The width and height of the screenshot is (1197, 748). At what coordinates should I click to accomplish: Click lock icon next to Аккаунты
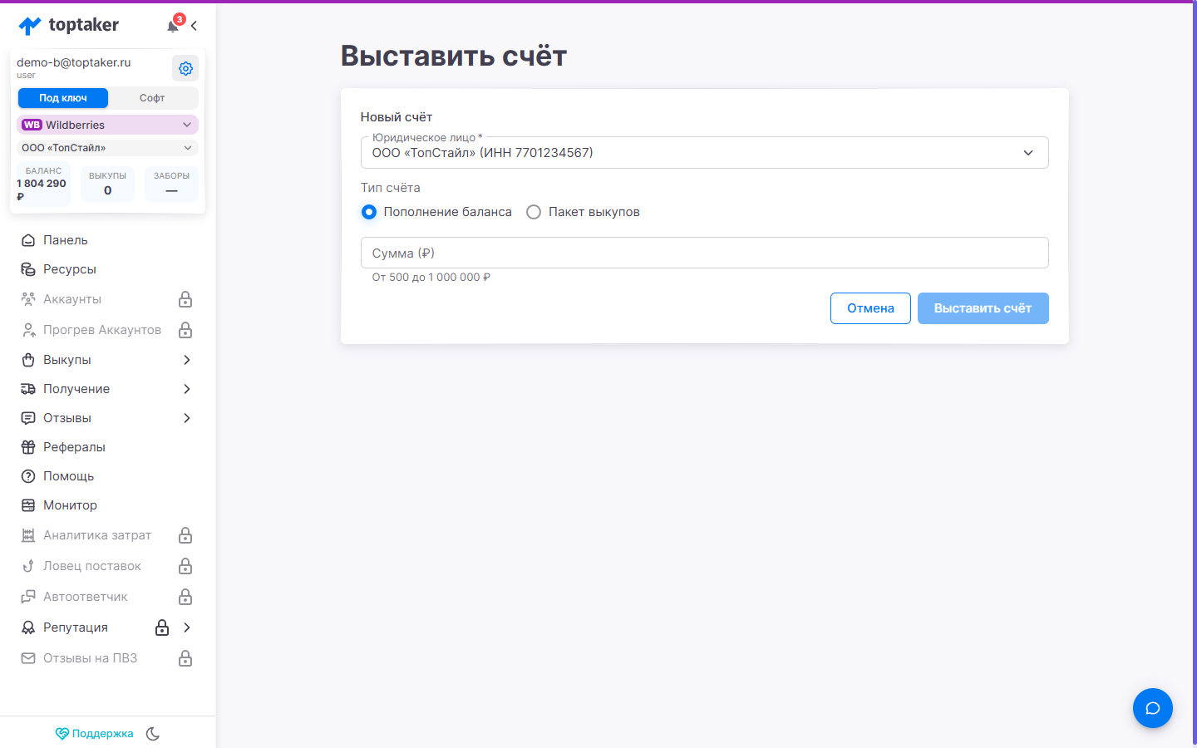[x=185, y=299]
